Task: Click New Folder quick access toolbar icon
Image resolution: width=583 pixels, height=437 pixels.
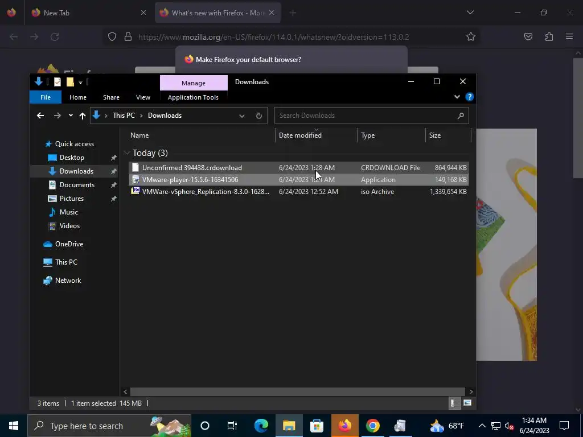Action: pyautogui.click(x=70, y=82)
